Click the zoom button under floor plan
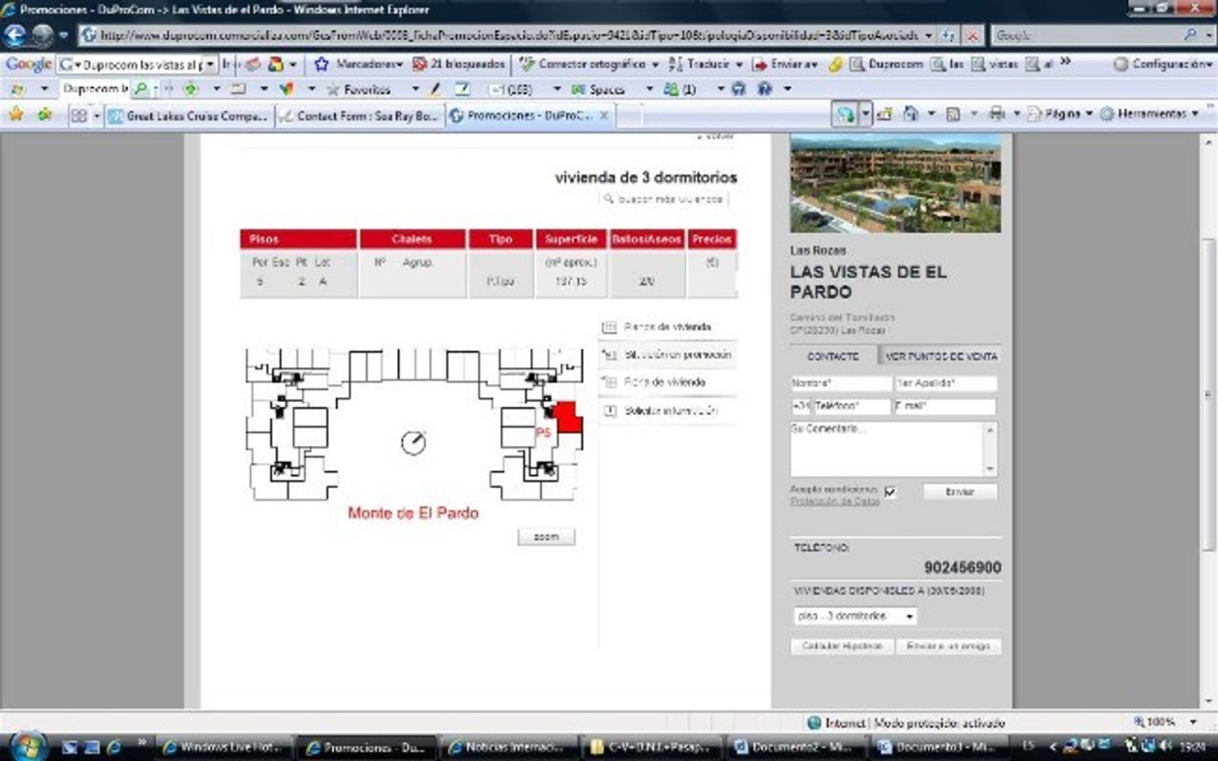The height and width of the screenshot is (761, 1218). (546, 537)
